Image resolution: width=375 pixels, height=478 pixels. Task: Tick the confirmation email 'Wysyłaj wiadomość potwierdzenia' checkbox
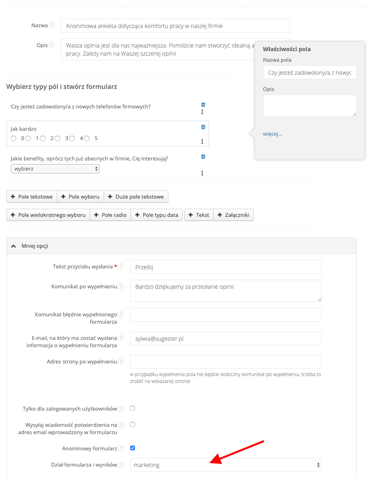tap(133, 424)
